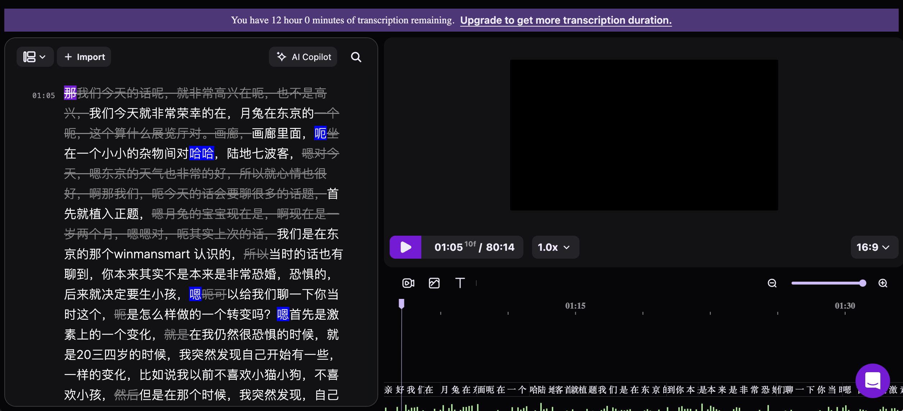The image size is (903, 411).
Task: Click the add video camera icon
Action: [x=408, y=283]
